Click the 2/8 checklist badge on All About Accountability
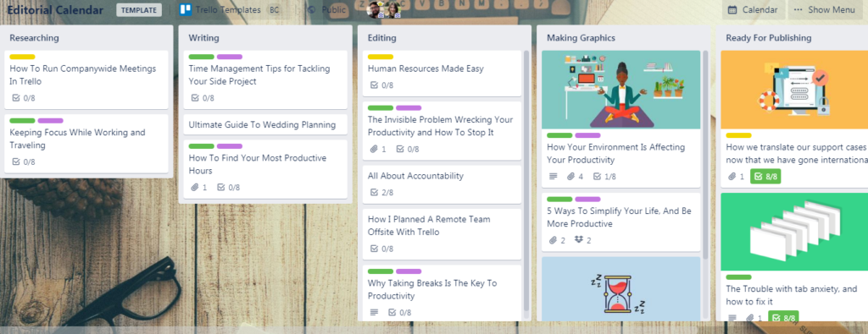 click(x=381, y=193)
